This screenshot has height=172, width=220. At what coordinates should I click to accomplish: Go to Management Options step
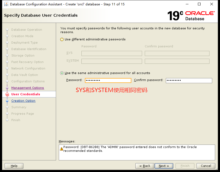coord(28,88)
